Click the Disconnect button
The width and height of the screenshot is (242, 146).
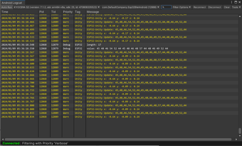point(215,7)
